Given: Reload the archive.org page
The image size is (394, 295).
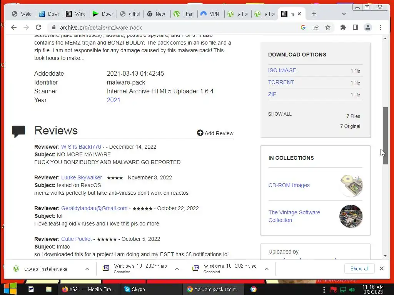Looking at the screenshot, I should [x=38, y=27].
